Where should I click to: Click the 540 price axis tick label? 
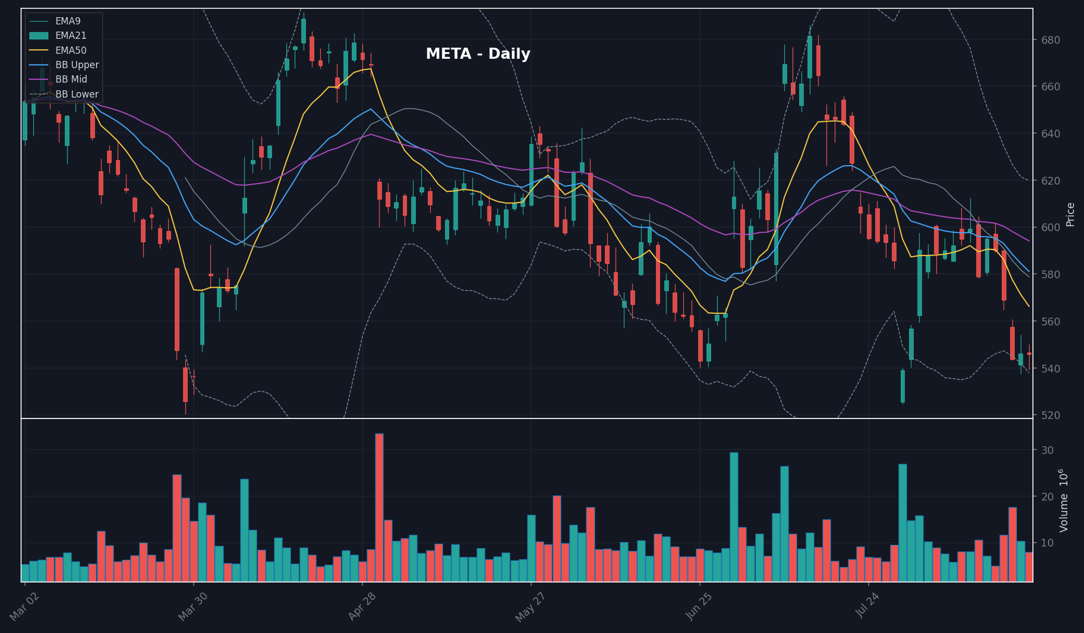tap(1050, 369)
